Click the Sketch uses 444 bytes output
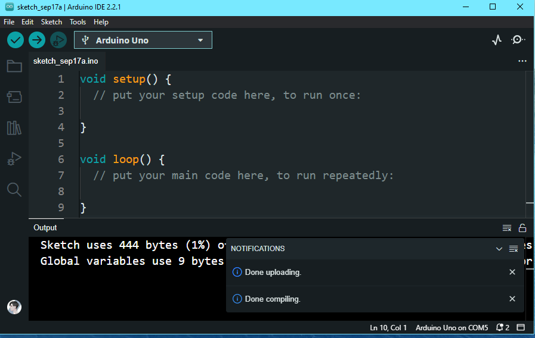The image size is (535, 338). click(133, 245)
